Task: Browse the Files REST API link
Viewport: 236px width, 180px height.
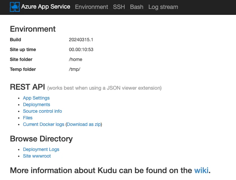Action: pyautogui.click(x=28, y=118)
